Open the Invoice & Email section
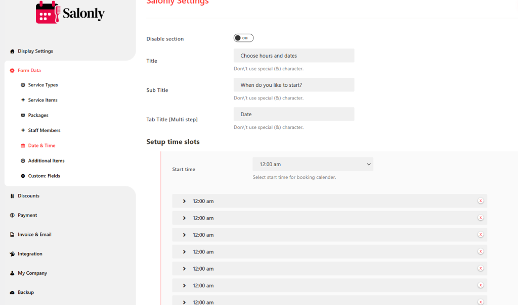 click(x=34, y=234)
